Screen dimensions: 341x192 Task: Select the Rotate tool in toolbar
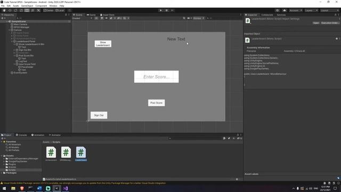click(x=15, y=10)
